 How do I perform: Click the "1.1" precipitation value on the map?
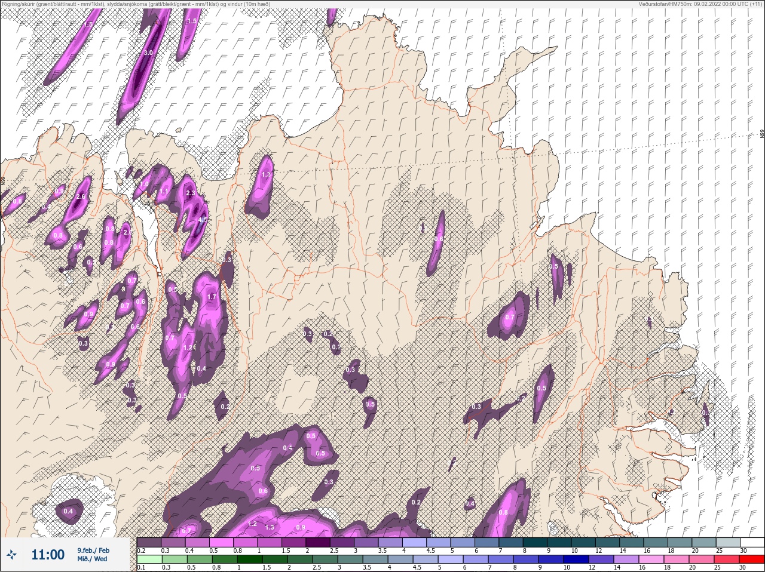tap(164, 192)
